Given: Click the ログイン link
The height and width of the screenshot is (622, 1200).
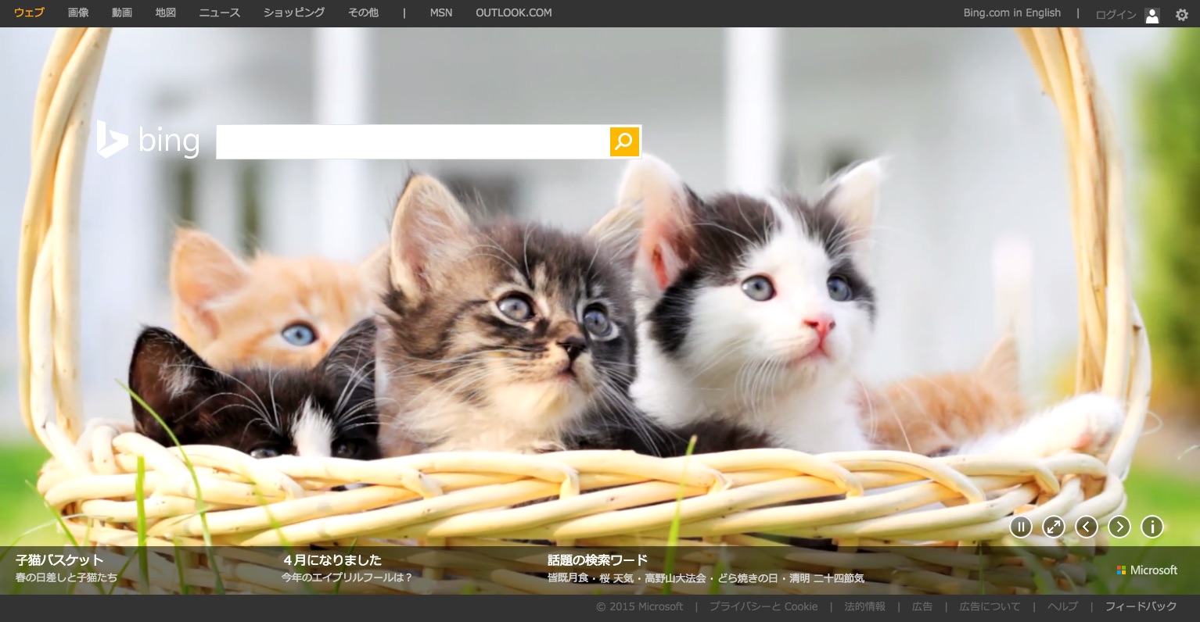Looking at the screenshot, I should 1116,14.
